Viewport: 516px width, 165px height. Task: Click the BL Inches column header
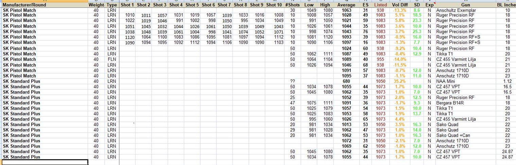pyautogui.click(x=506, y=5)
